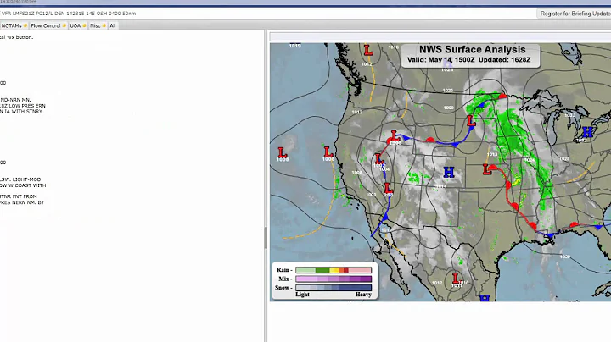Click the 'STNR FNT FROM' briefing text line
The width and height of the screenshot is (611, 342).
pos(19,196)
